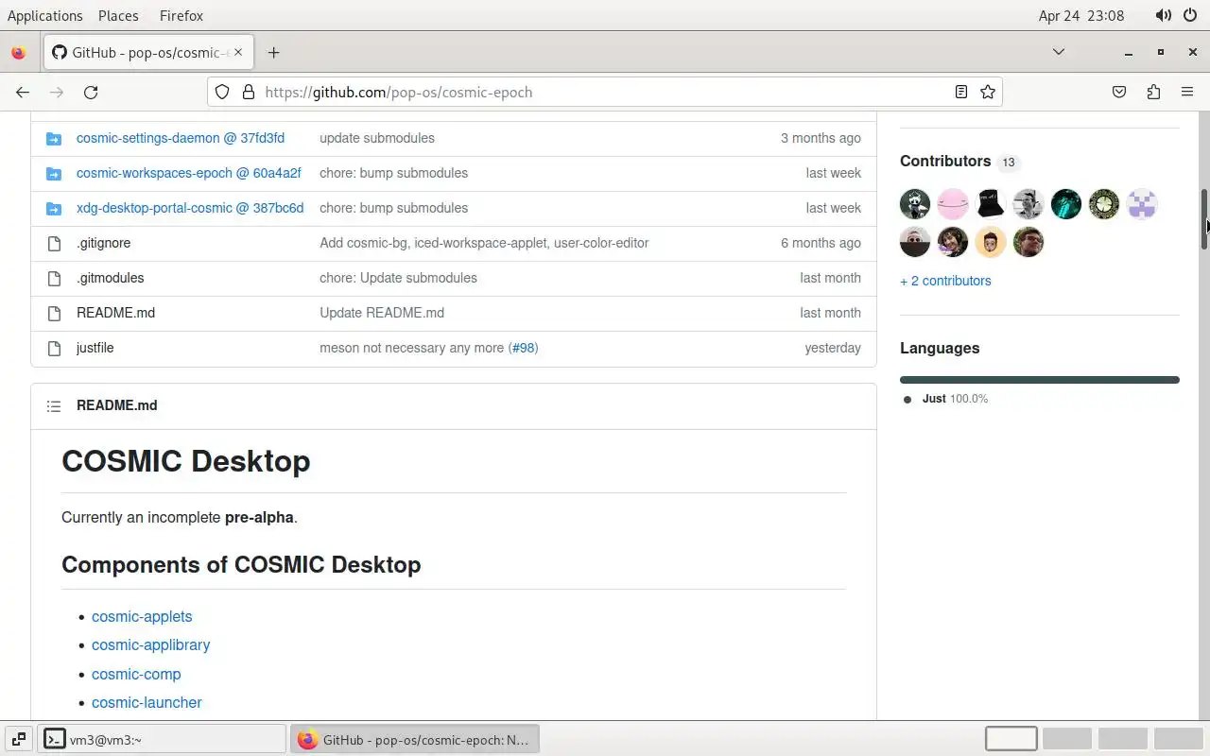Click the pink contributor avatar
The image size is (1210, 756).
(x=953, y=204)
